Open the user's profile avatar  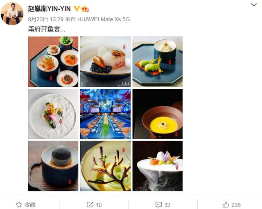click(x=12, y=13)
